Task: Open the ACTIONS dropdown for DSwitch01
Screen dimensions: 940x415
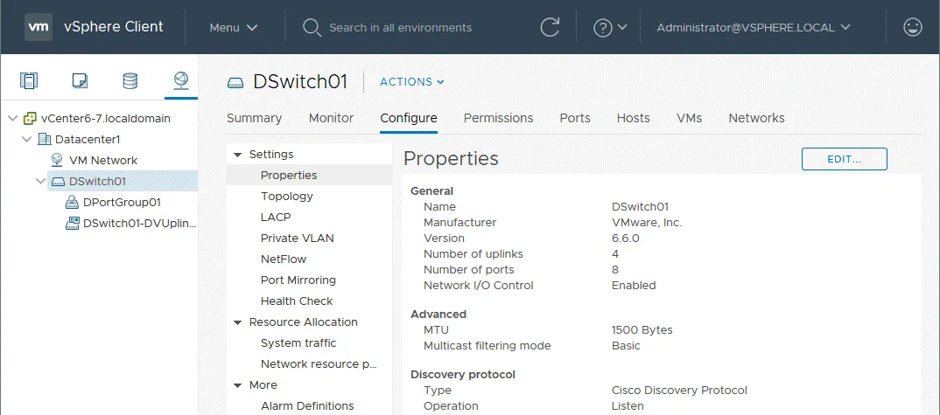Action: point(411,82)
